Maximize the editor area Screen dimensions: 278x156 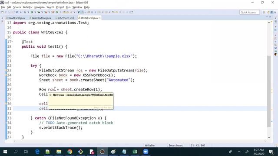point(270,17)
